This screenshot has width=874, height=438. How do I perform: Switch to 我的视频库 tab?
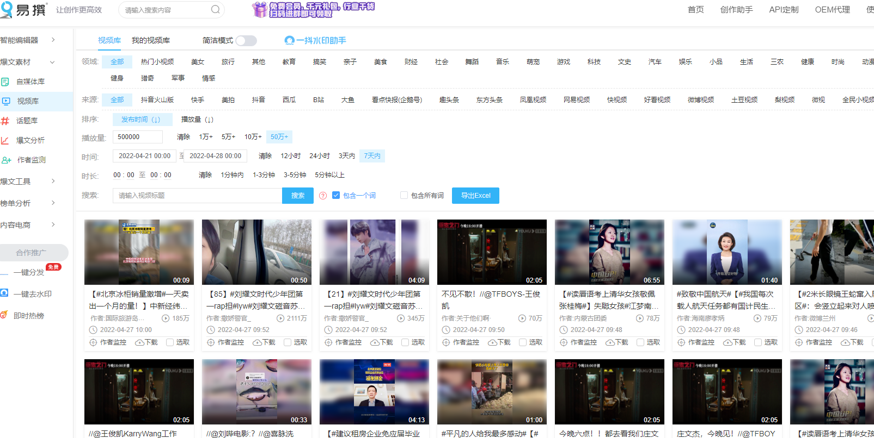pos(151,40)
